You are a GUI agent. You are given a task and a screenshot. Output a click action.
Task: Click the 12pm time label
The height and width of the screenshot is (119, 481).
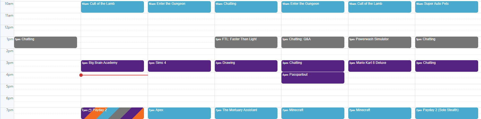9,27
